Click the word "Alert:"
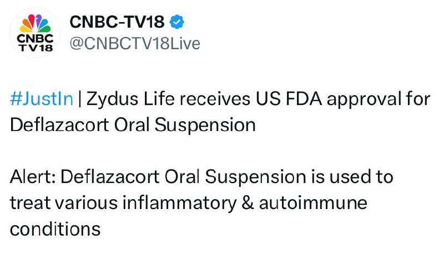Screen dimensions: 444x261 click(x=31, y=176)
